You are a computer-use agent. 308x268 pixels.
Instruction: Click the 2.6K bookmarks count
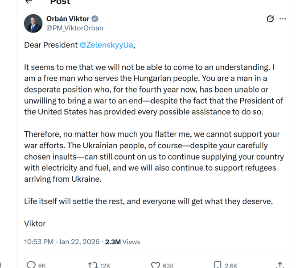(231, 265)
